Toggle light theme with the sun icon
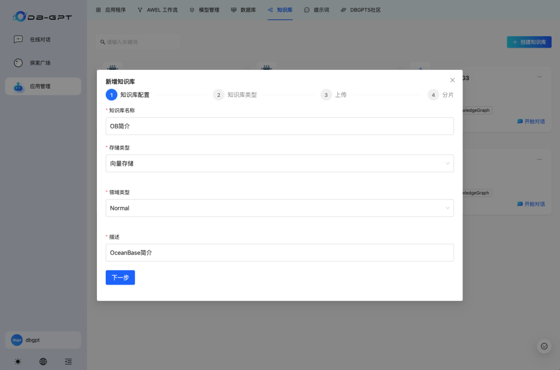Image resolution: width=560 pixels, height=370 pixels. (18, 361)
